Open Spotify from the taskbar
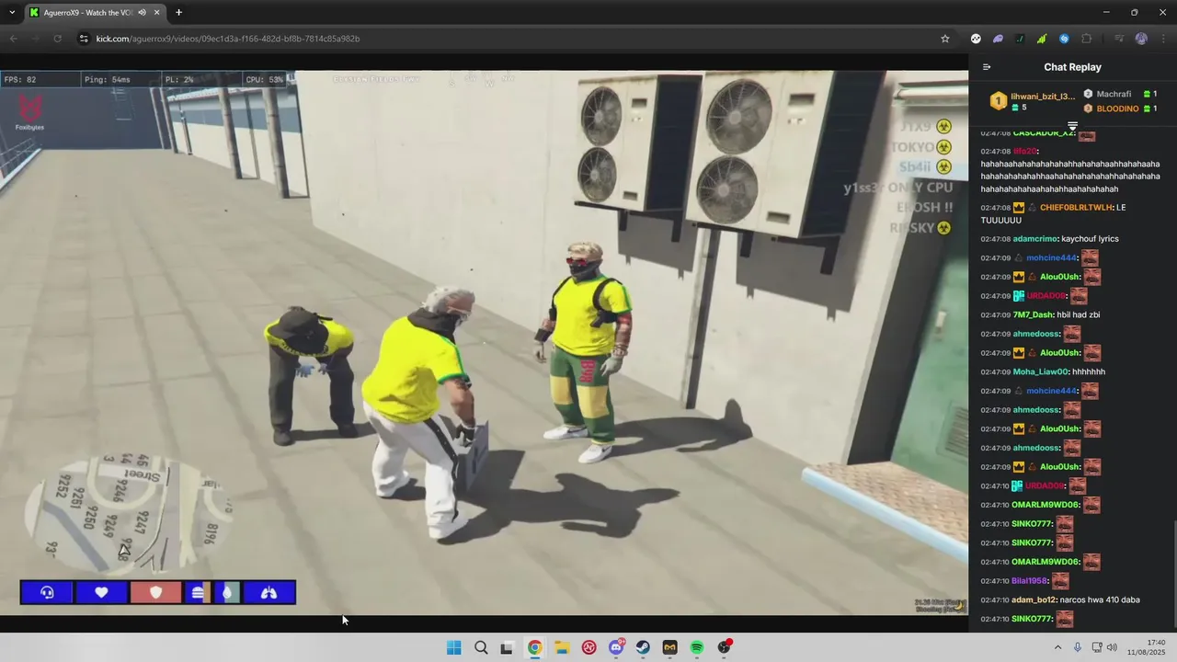 (697, 647)
